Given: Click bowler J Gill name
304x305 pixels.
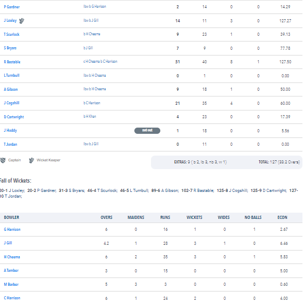Looking at the screenshot, I should click(8, 243).
